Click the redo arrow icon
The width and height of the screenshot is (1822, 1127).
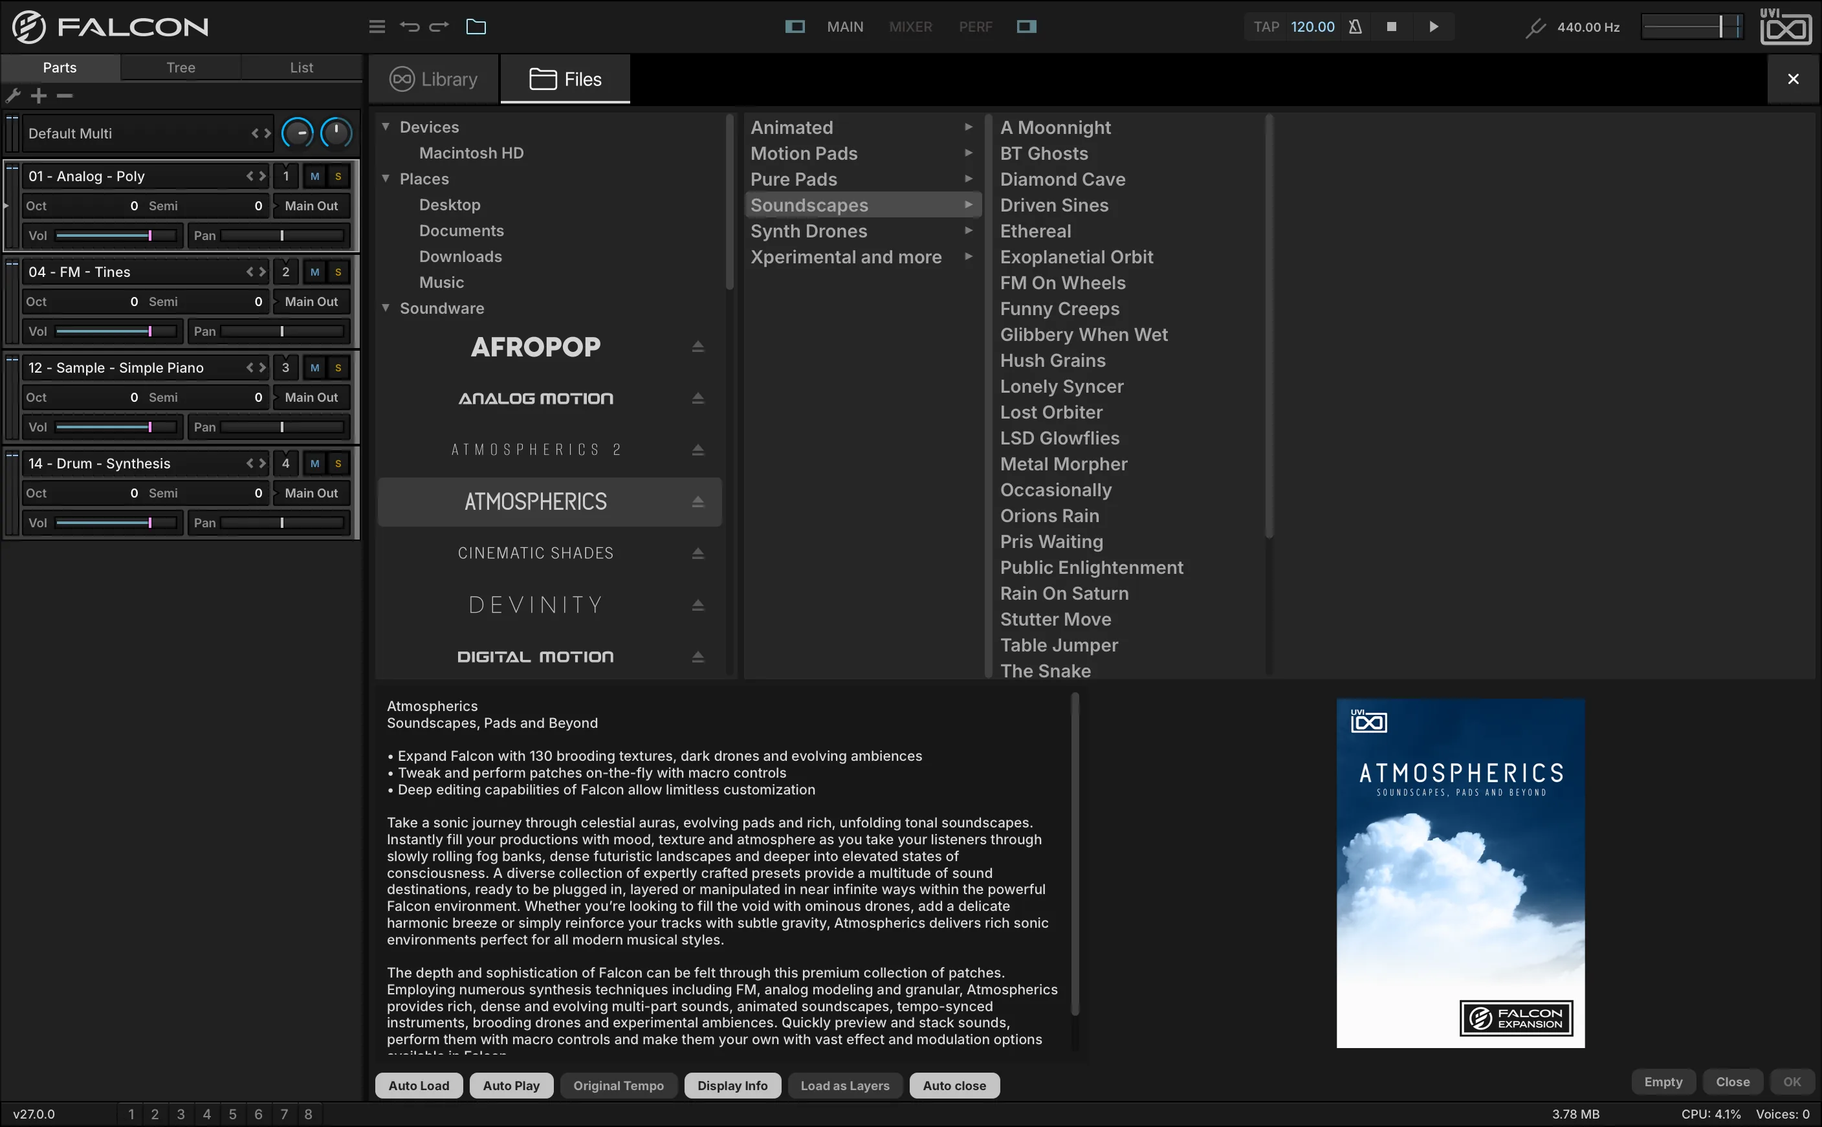439,27
